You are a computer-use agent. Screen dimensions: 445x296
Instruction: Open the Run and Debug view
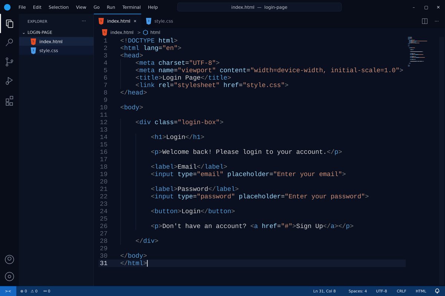click(x=9, y=81)
